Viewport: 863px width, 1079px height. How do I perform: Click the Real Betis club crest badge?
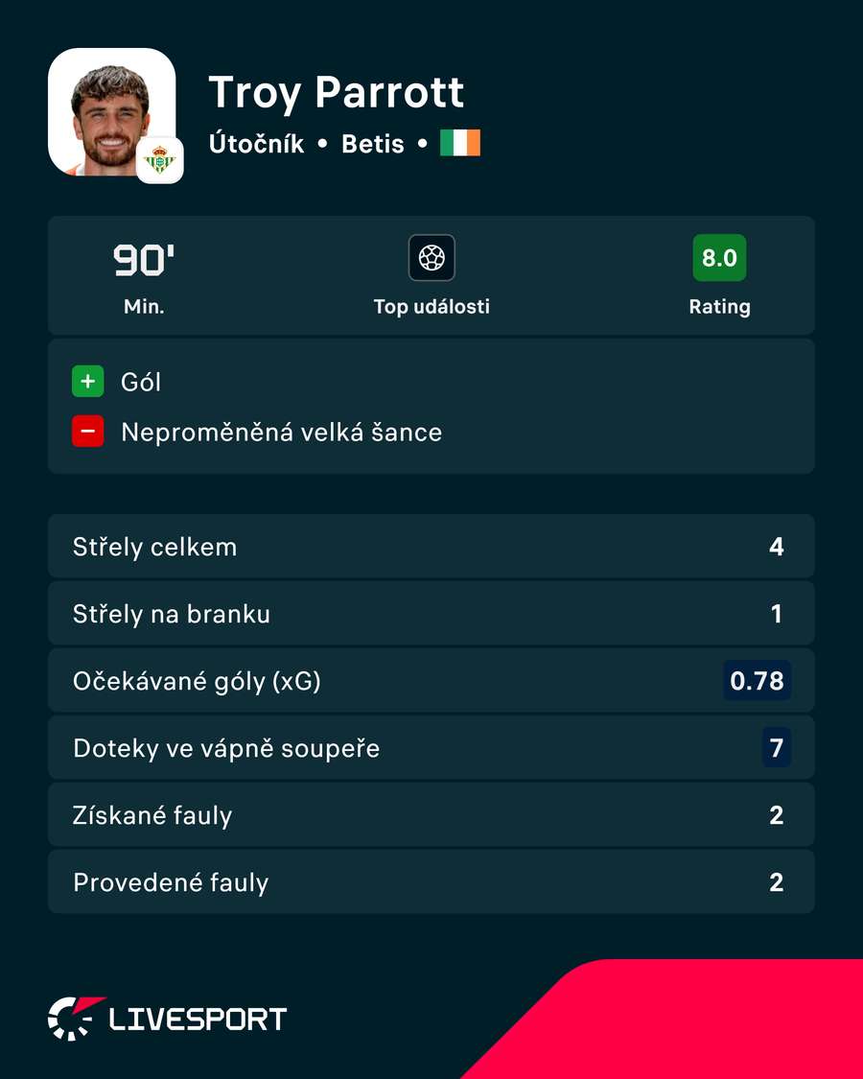pyautogui.click(x=160, y=160)
